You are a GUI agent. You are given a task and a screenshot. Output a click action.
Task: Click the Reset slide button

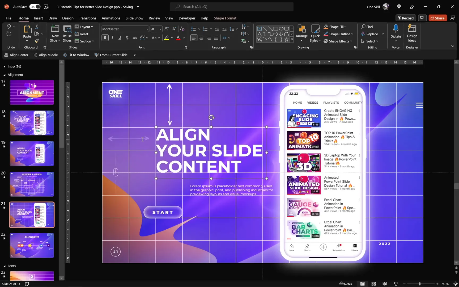pyautogui.click(x=82, y=34)
